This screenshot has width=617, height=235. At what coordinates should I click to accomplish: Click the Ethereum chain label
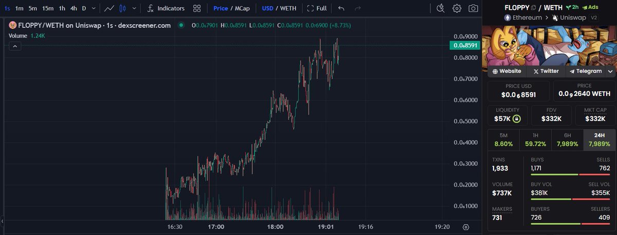point(528,17)
